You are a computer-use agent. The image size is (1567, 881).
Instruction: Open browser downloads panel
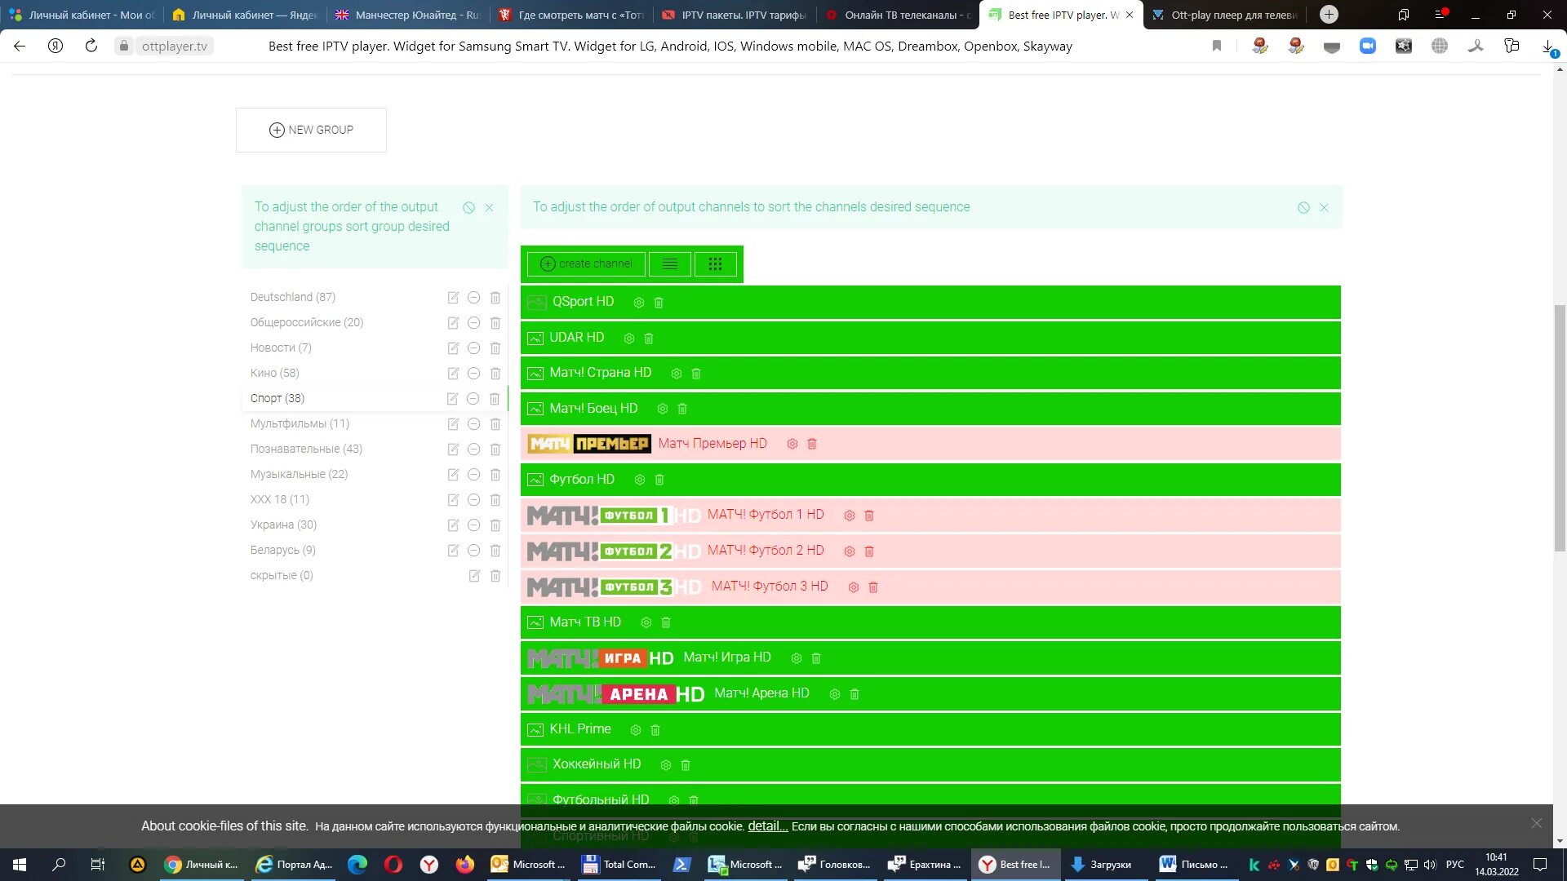1548,46
